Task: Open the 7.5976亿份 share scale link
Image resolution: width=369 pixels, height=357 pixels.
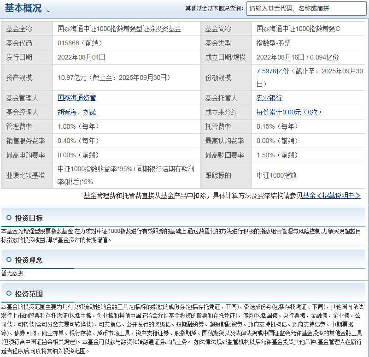Action: point(273,71)
